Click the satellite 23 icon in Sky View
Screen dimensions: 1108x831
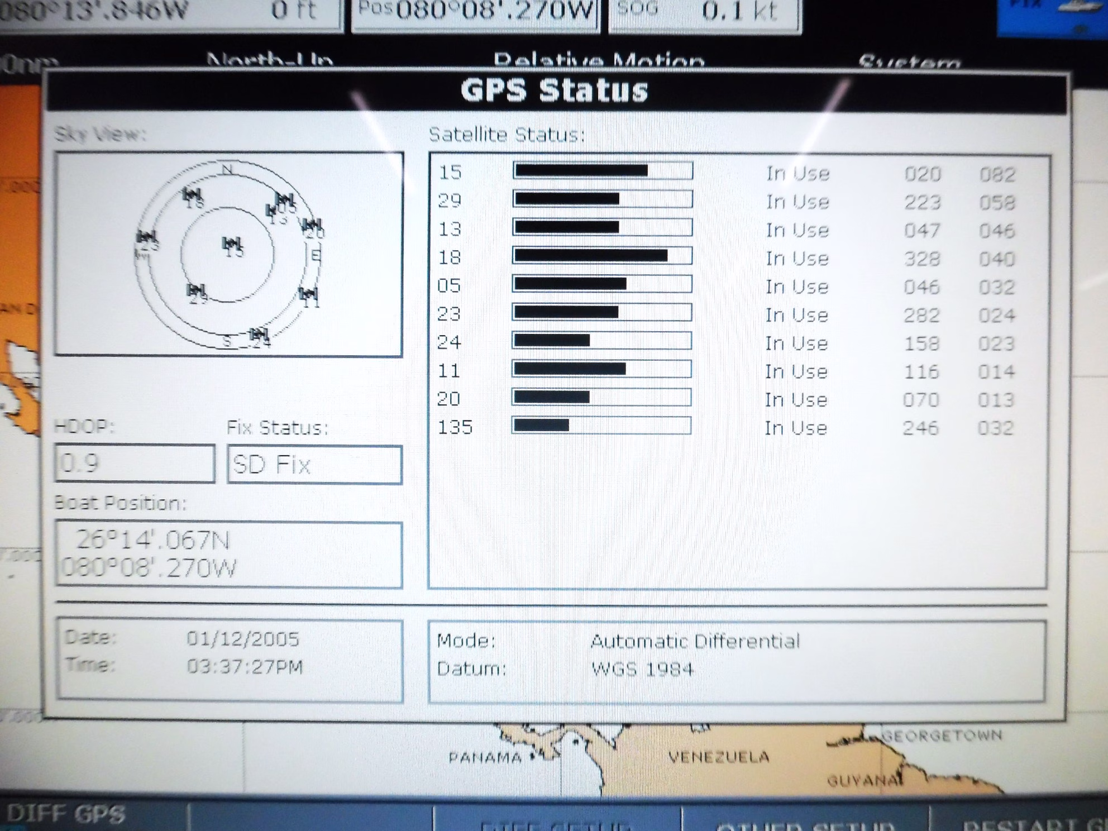tap(146, 237)
